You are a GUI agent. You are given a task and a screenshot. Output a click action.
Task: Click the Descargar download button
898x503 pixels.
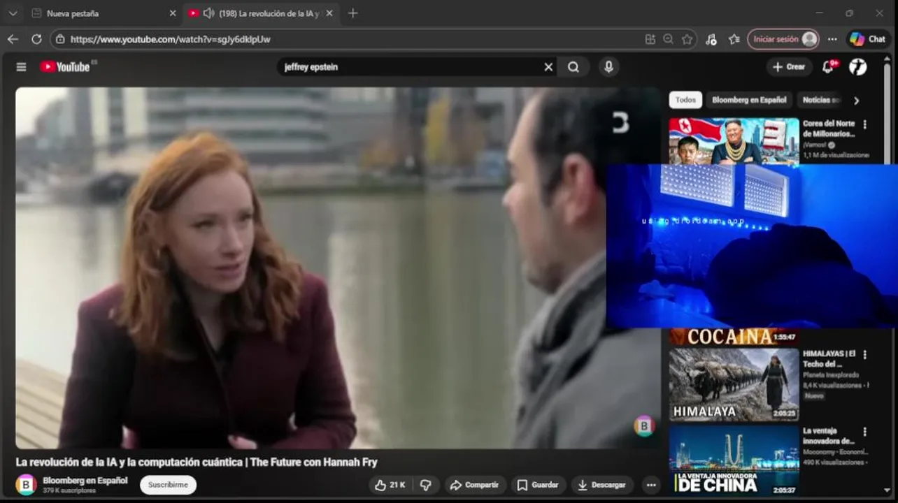pyautogui.click(x=603, y=485)
